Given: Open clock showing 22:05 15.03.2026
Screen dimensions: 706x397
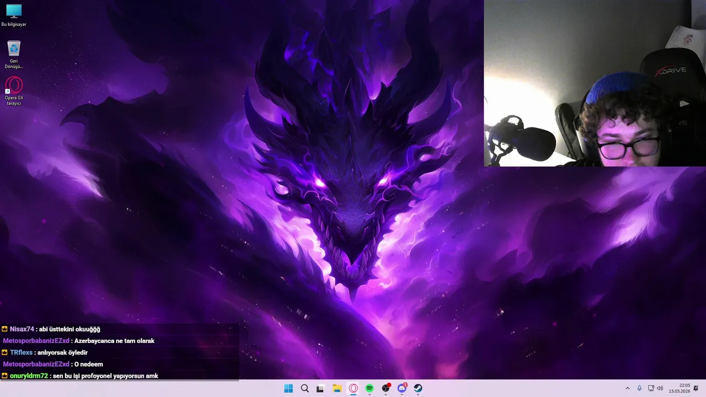Looking at the screenshot, I should 680,388.
